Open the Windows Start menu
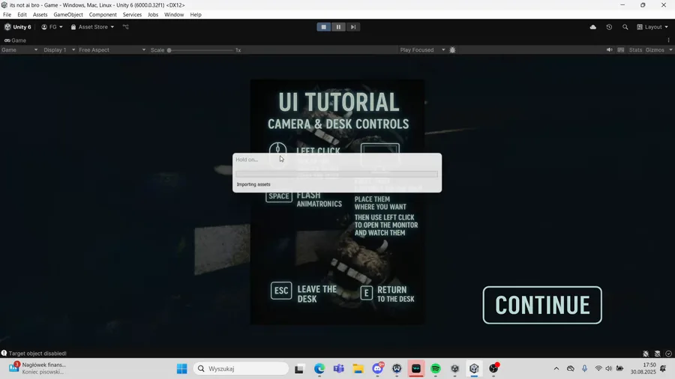 [x=182, y=369]
